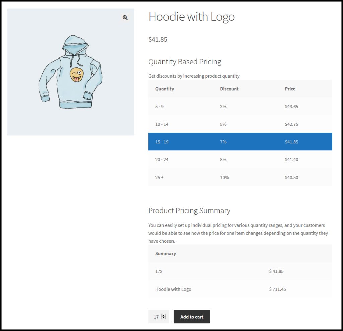Click the Price column header
This screenshot has width=343, height=331.
[290, 89]
